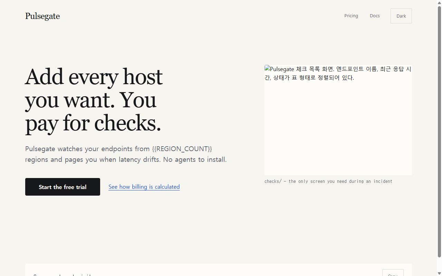Open See how billing is calculated link

click(144, 187)
